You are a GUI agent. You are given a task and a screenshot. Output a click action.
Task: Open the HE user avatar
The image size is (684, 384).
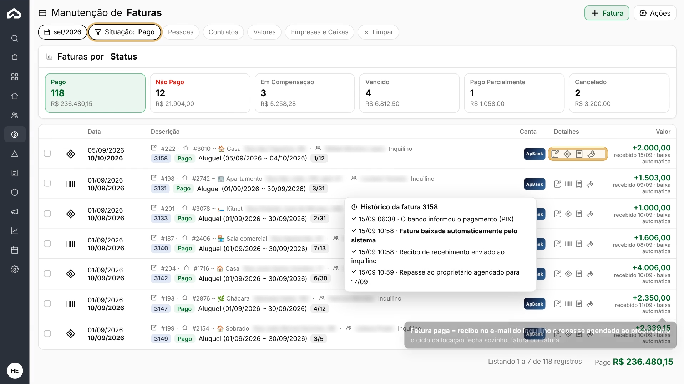(15, 371)
